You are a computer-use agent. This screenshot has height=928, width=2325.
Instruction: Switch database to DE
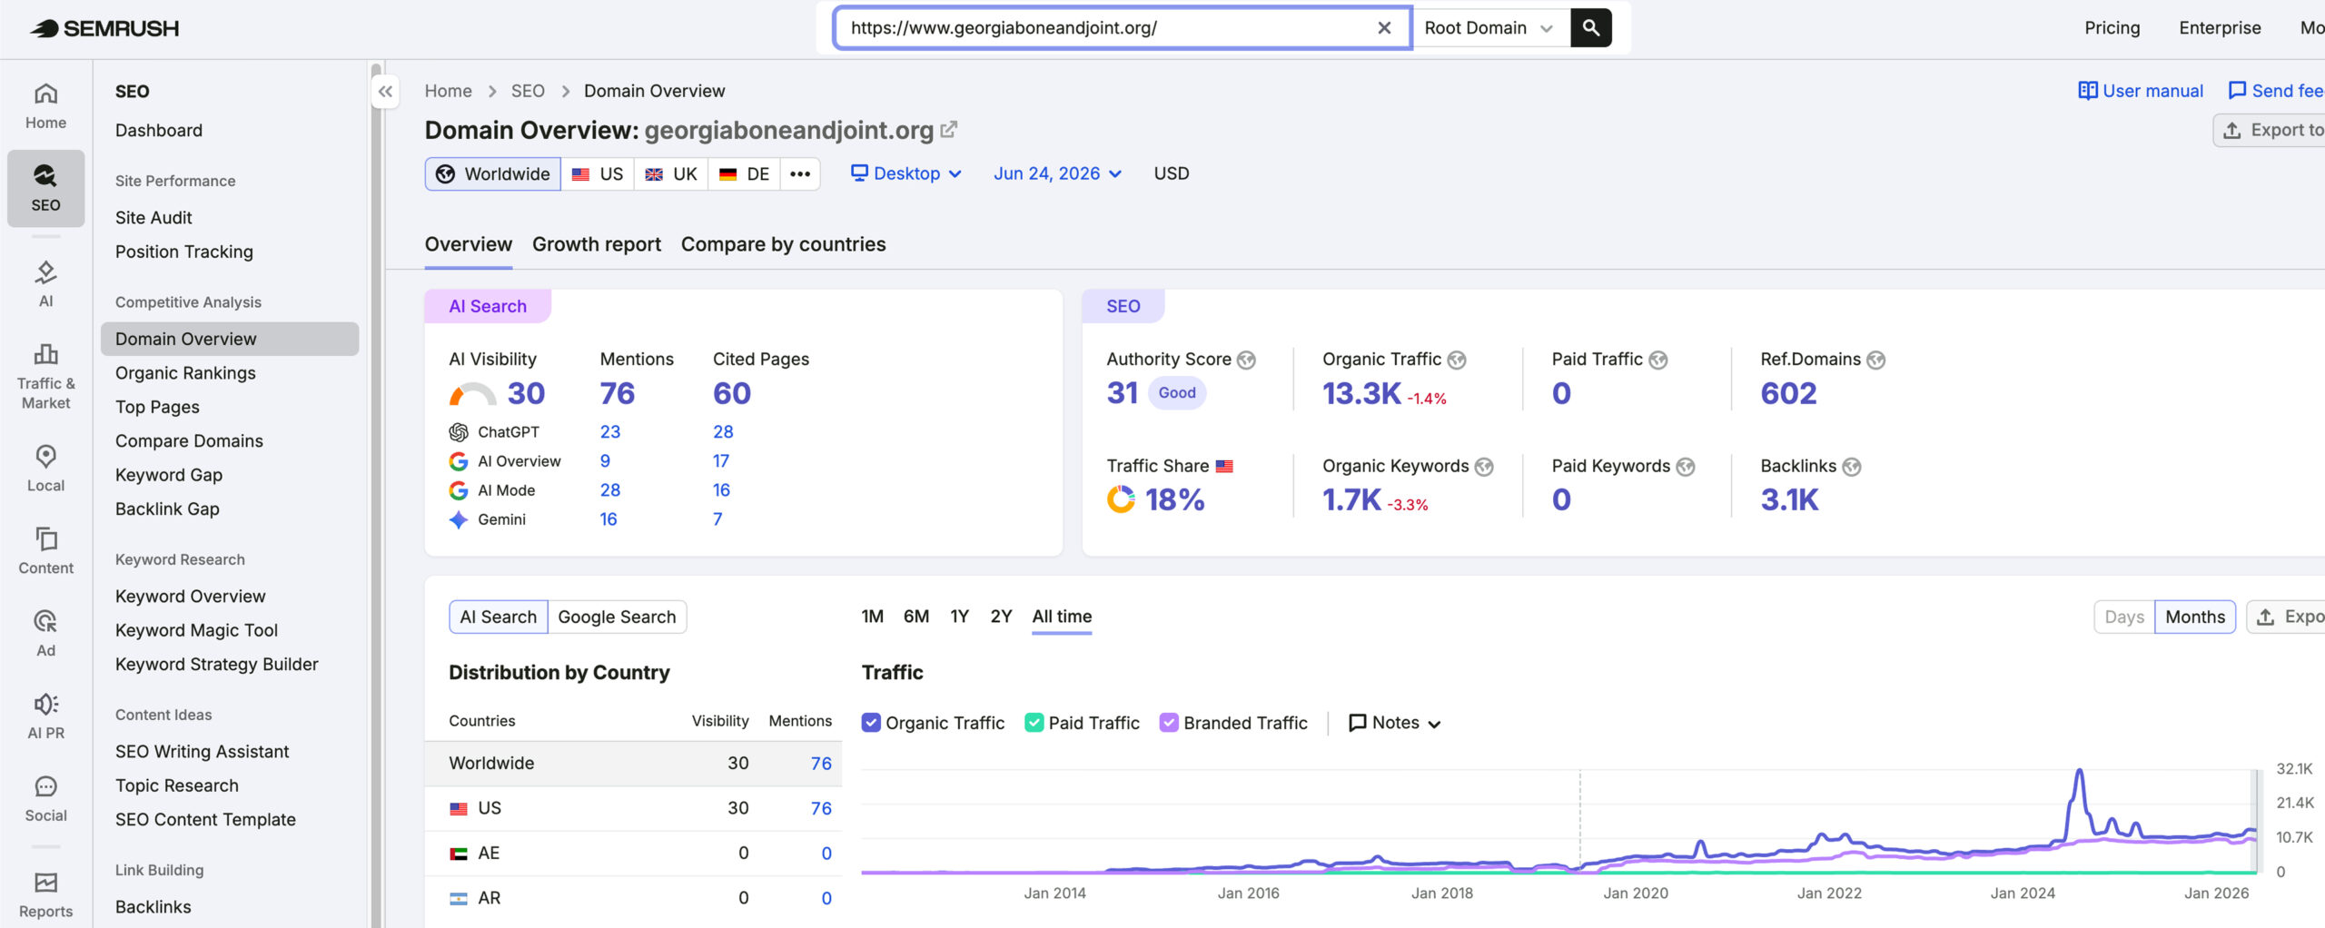click(x=744, y=173)
